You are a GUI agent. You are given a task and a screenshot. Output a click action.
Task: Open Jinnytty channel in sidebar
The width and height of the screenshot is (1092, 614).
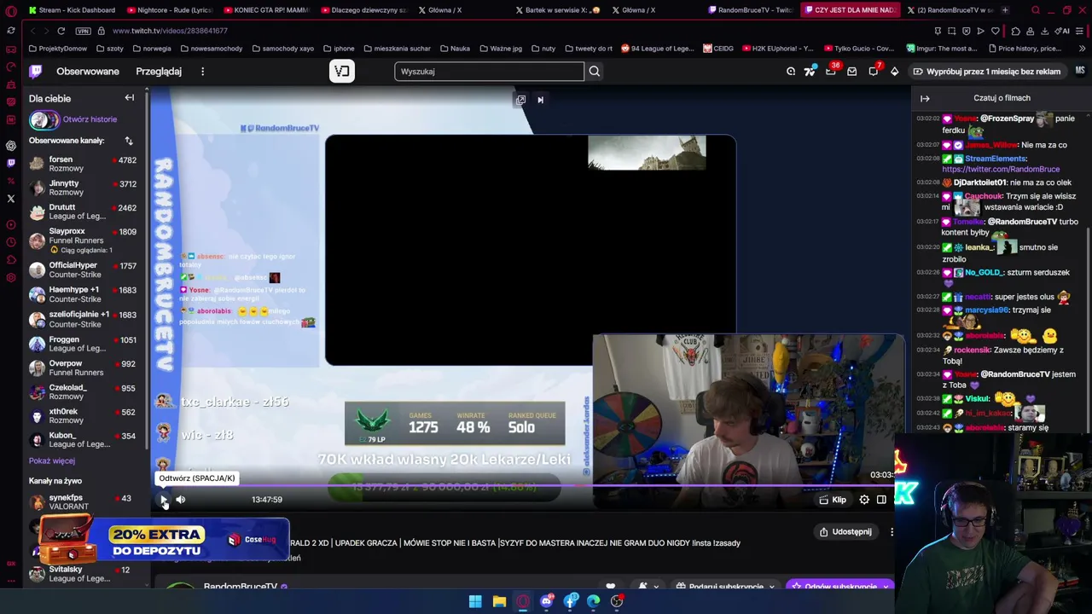click(84, 188)
